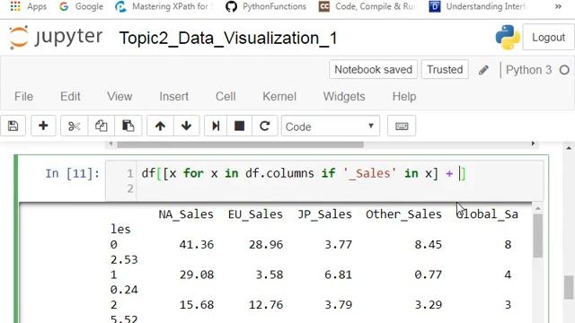Click the output scrollbar up arrow
Screen dimensions: 575x323
[538, 208]
